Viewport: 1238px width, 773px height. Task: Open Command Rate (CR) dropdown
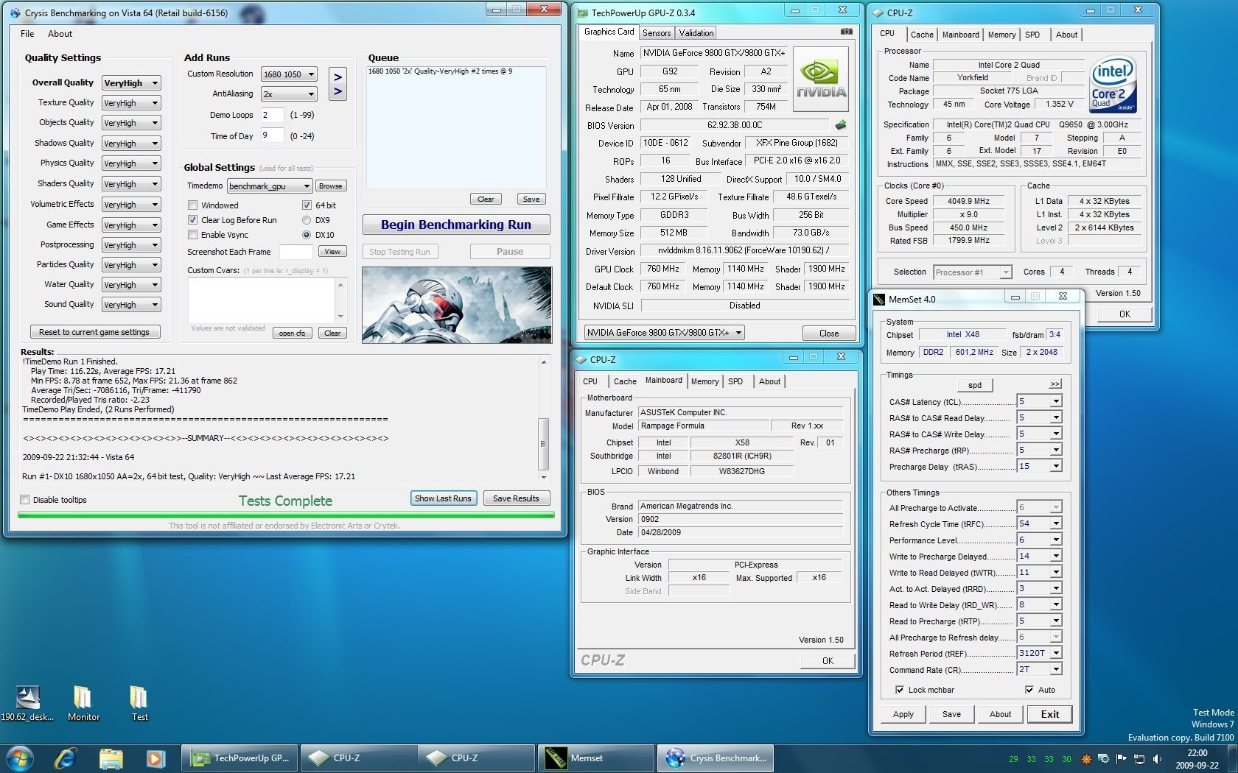click(1039, 669)
